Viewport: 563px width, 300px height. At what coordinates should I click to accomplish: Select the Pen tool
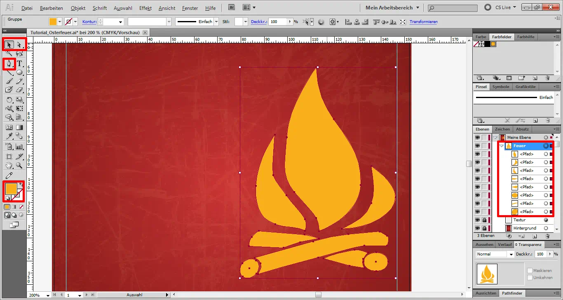(9, 63)
